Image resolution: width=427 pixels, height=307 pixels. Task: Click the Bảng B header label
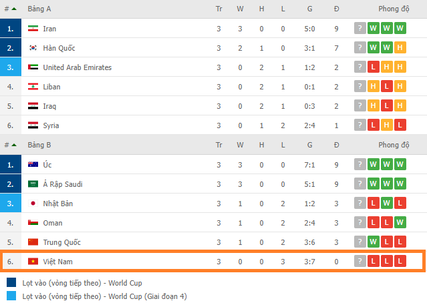tap(39, 145)
